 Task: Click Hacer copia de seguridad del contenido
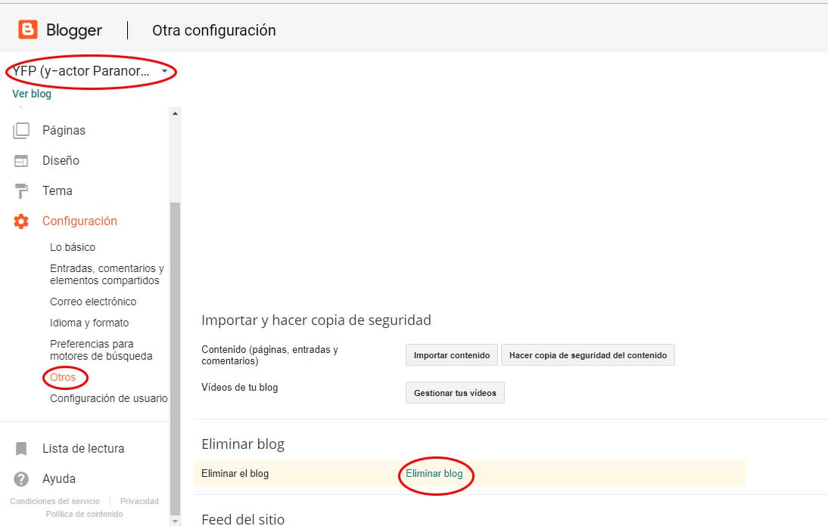point(587,355)
